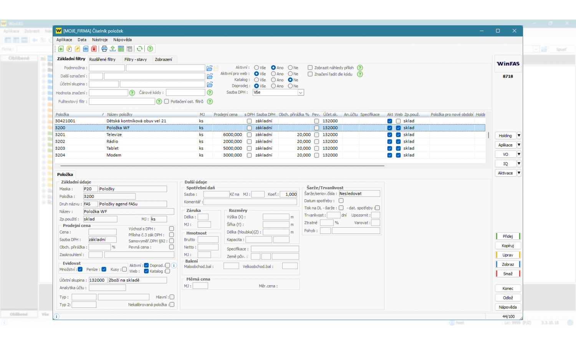The image size is (576, 345).
Task: Enable the Zobrazit náhledy příloh checkbox
Action: coord(310,68)
